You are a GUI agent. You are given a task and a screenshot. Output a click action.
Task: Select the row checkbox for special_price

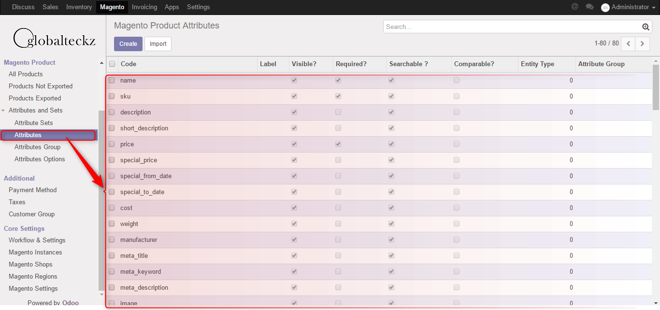pyautogui.click(x=112, y=160)
